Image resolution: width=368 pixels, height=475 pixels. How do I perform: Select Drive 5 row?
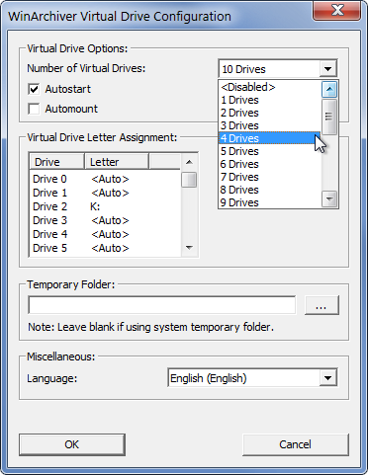click(x=105, y=248)
